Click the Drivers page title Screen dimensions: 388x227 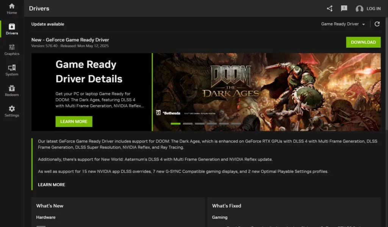[x=39, y=8]
